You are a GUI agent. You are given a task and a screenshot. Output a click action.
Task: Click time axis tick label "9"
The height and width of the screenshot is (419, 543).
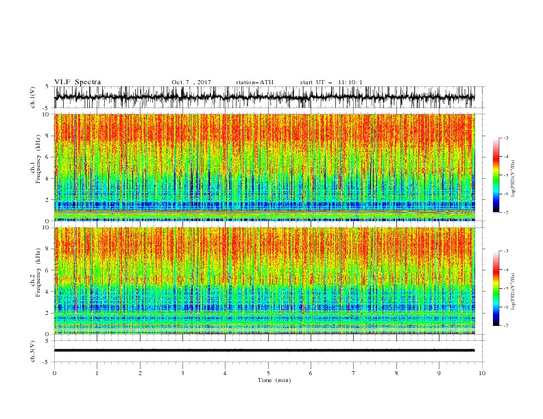tap(439, 373)
